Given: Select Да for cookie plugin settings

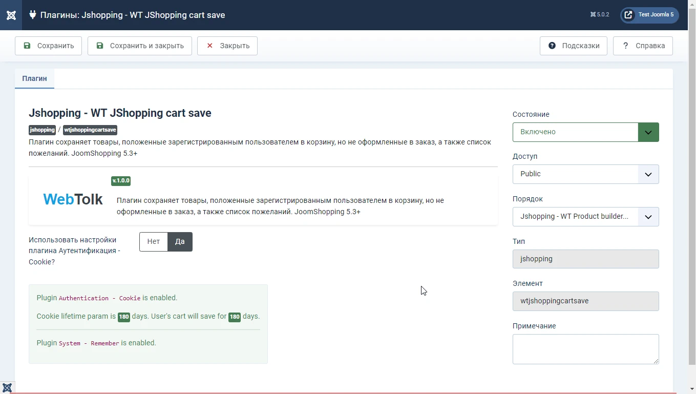Looking at the screenshot, I should [x=180, y=242].
